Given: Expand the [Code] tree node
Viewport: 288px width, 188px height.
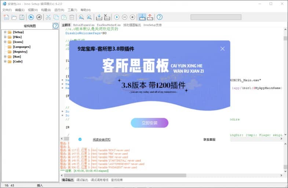Looking at the screenshot, I should pyautogui.click(x=5, y=61).
